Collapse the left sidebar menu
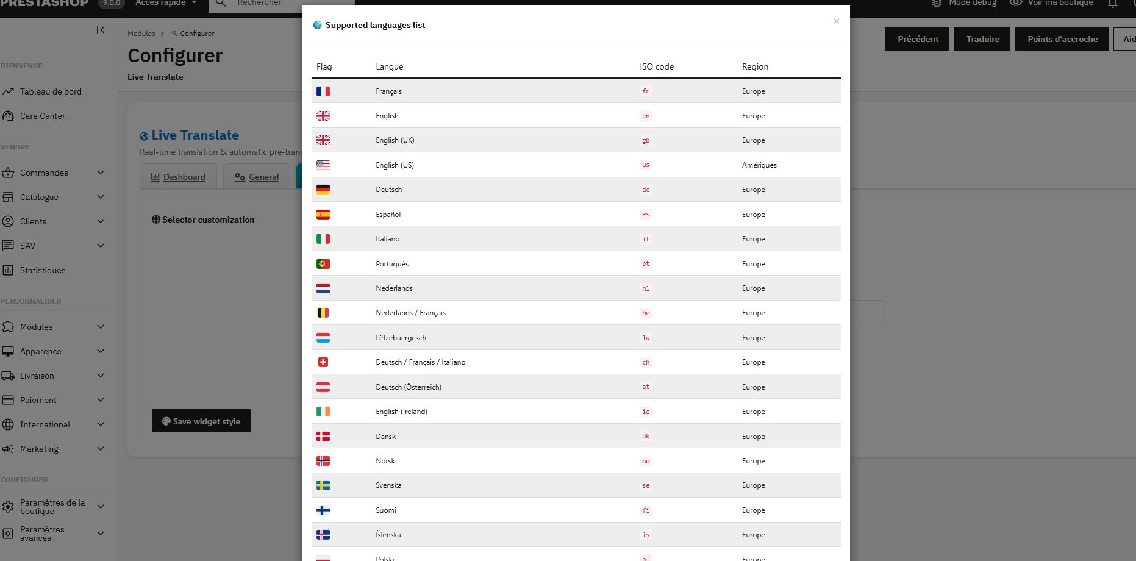1136x561 pixels. [x=101, y=30]
